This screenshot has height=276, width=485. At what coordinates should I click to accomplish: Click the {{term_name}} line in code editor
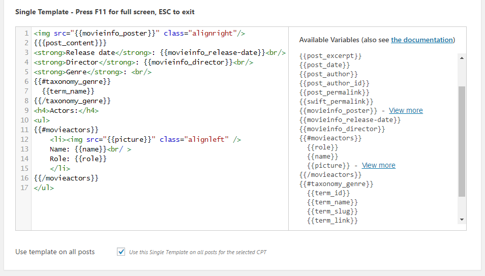(68, 91)
